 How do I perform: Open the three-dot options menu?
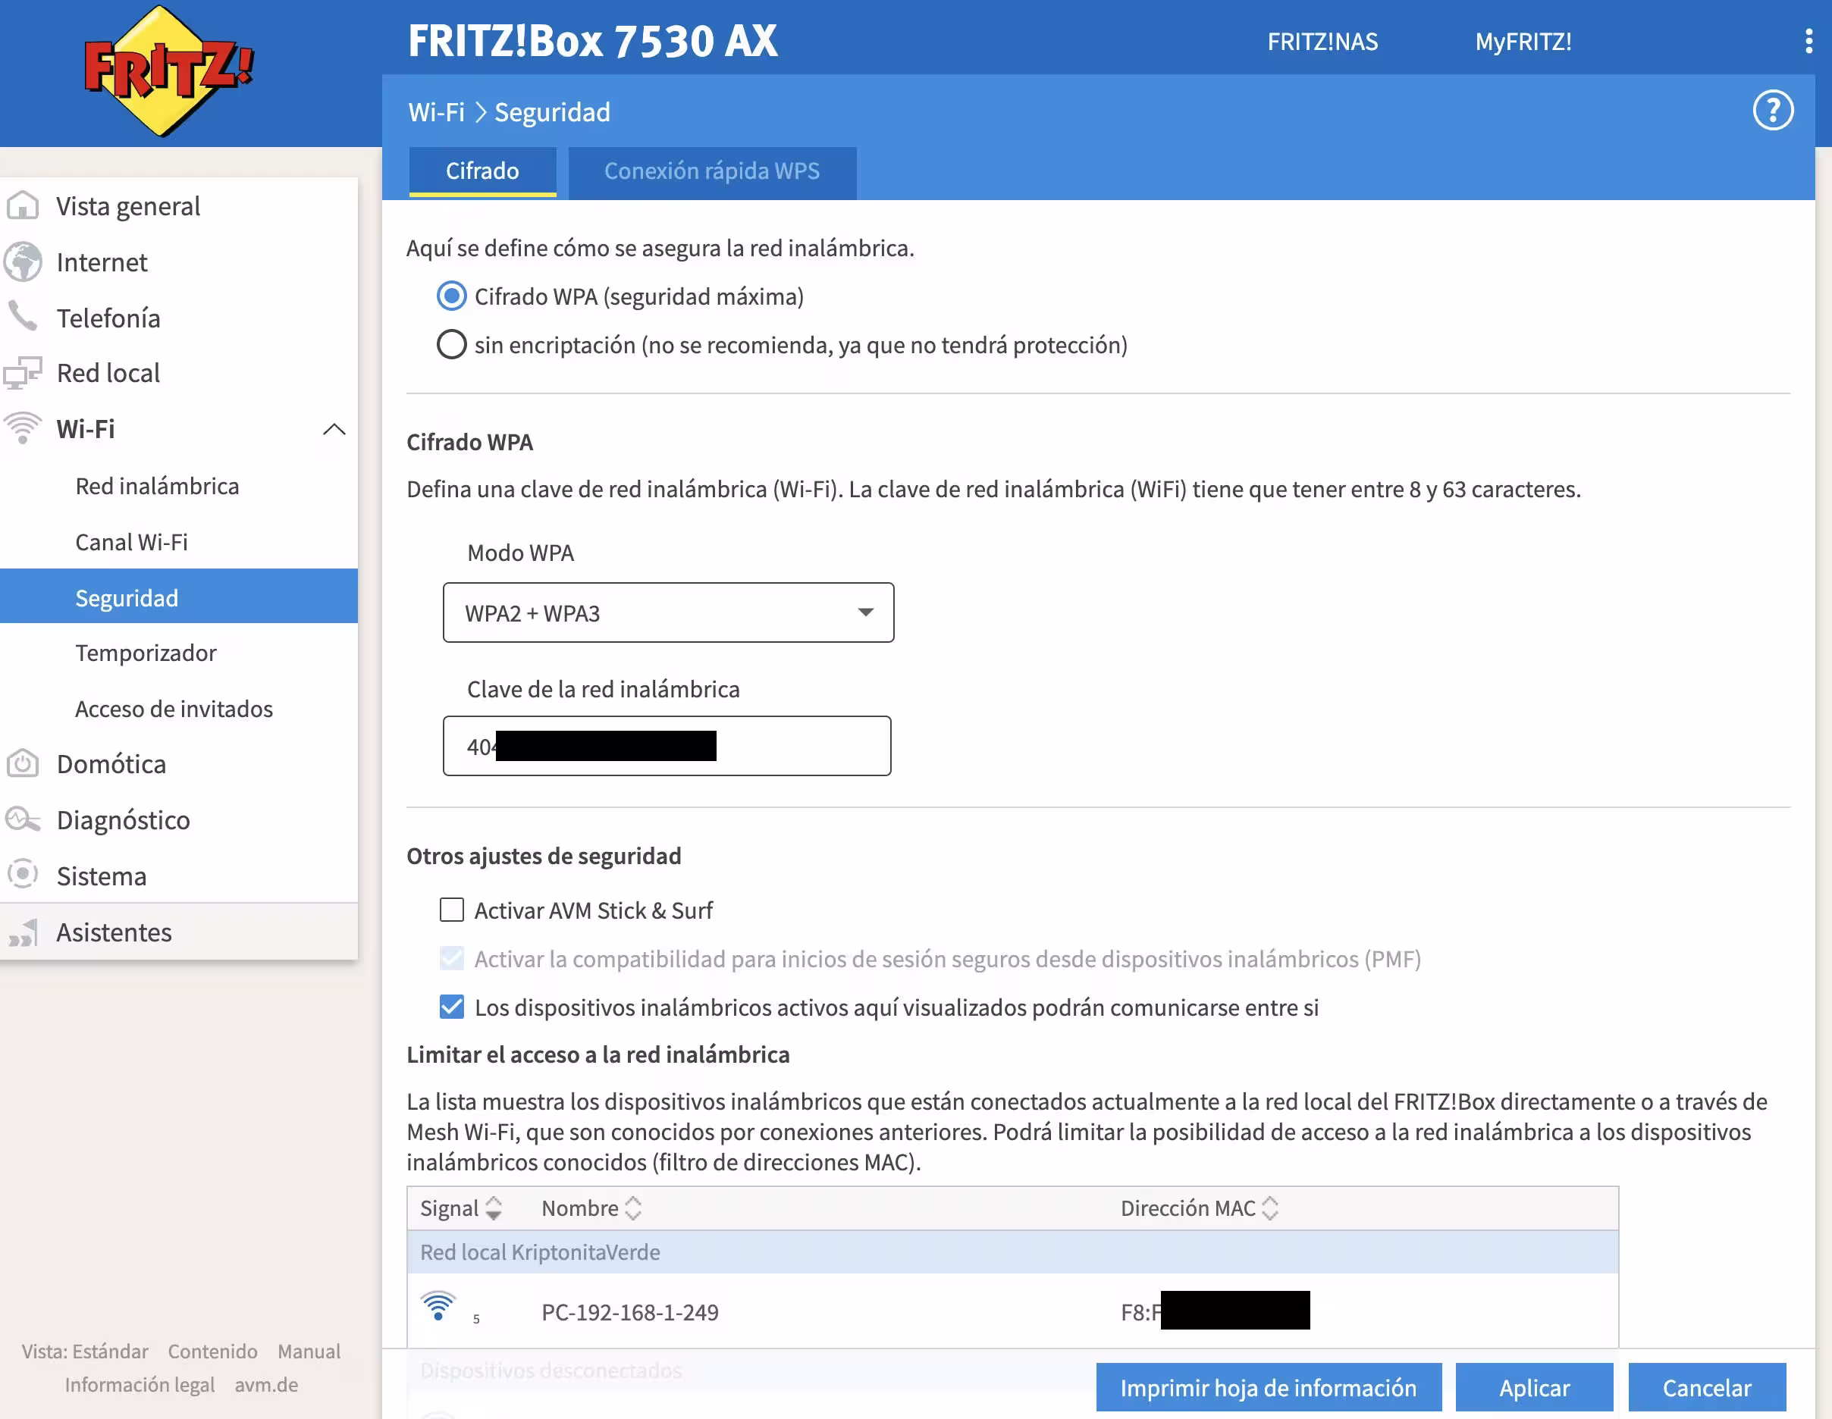[x=1808, y=41]
